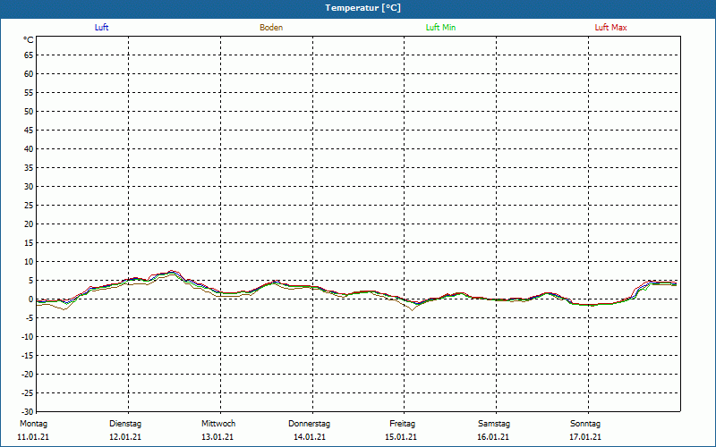Click the Boden legend label
Image resolution: width=716 pixels, height=447 pixels.
(271, 28)
